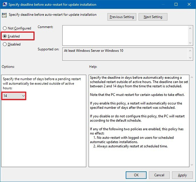Click the 'No auto-restart with logged on users' line
The height and width of the screenshot is (182, 196).
click(x=132, y=140)
